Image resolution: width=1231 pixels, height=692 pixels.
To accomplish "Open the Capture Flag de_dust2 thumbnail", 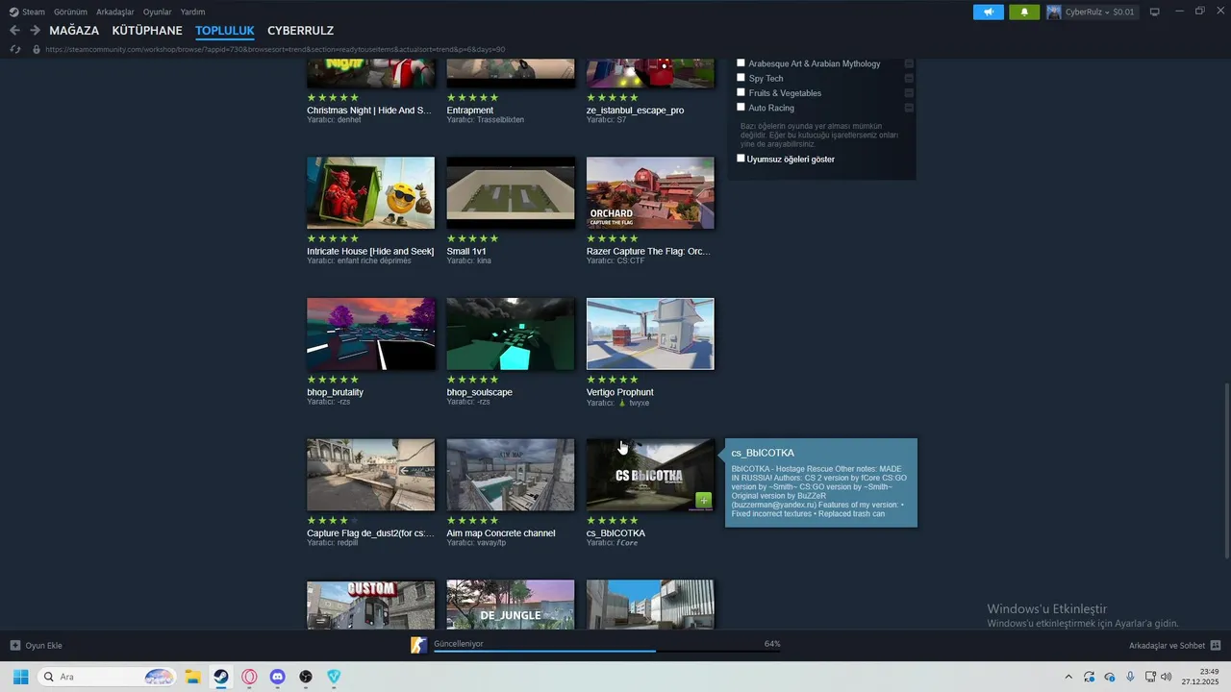I will [x=370, y=475].
